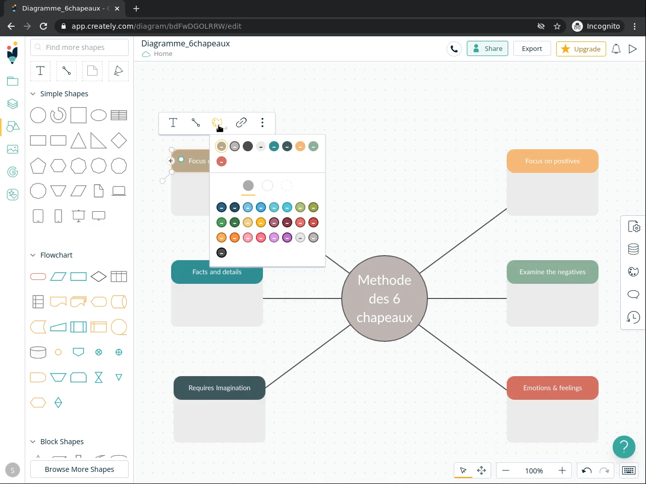Screen dimensions: 646x484
Task: Open version history on right edge
Action: 633,317
